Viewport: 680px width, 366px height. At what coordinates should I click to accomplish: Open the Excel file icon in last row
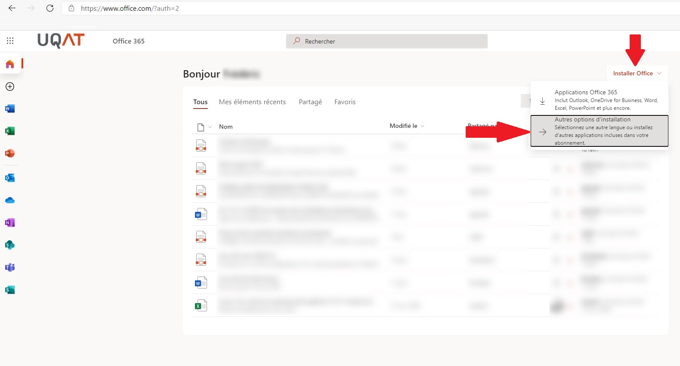[201, 305]
